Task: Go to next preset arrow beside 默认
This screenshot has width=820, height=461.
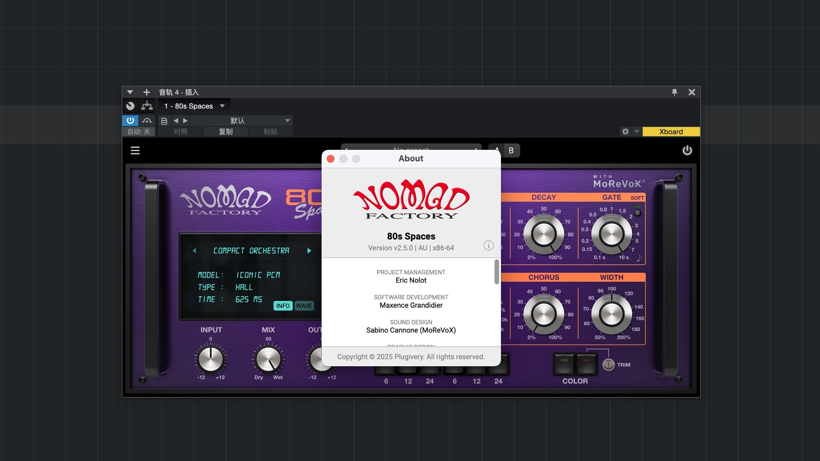Action: point(185,121)
